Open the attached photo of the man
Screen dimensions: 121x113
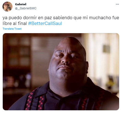click(61, 72)
